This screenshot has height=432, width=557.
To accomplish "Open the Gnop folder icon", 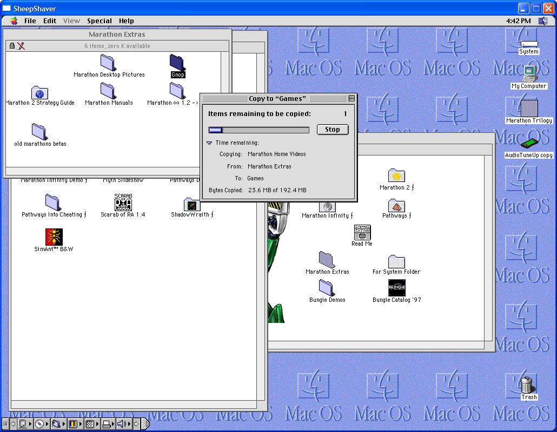I will (x=177, y=62).
